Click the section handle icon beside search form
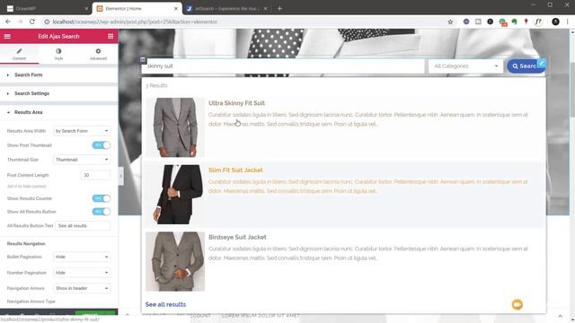Screen dimensions: 575x323 click(143, 59)
